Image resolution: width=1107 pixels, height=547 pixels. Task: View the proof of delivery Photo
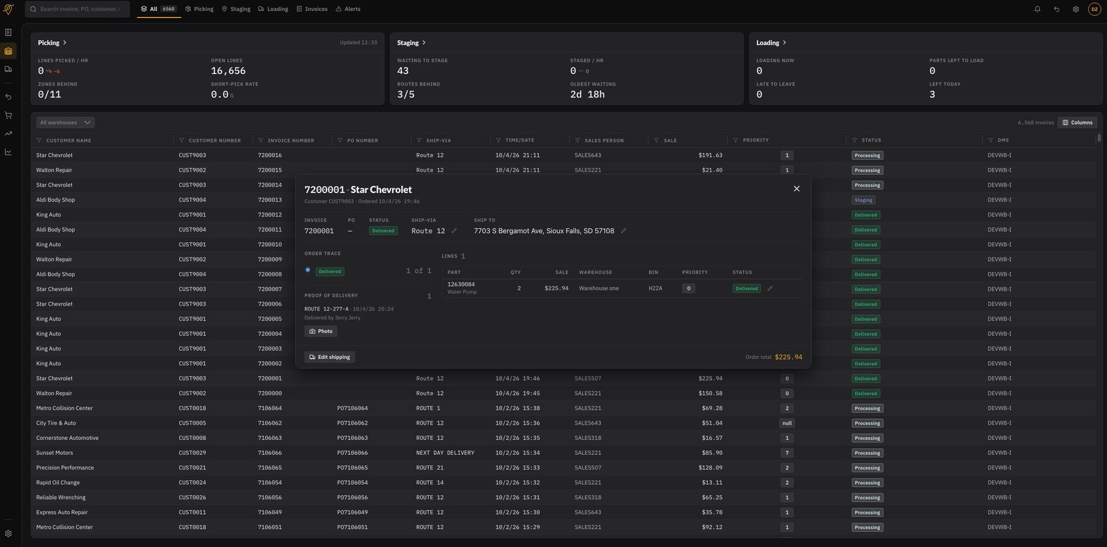click(x=321, y=331)
